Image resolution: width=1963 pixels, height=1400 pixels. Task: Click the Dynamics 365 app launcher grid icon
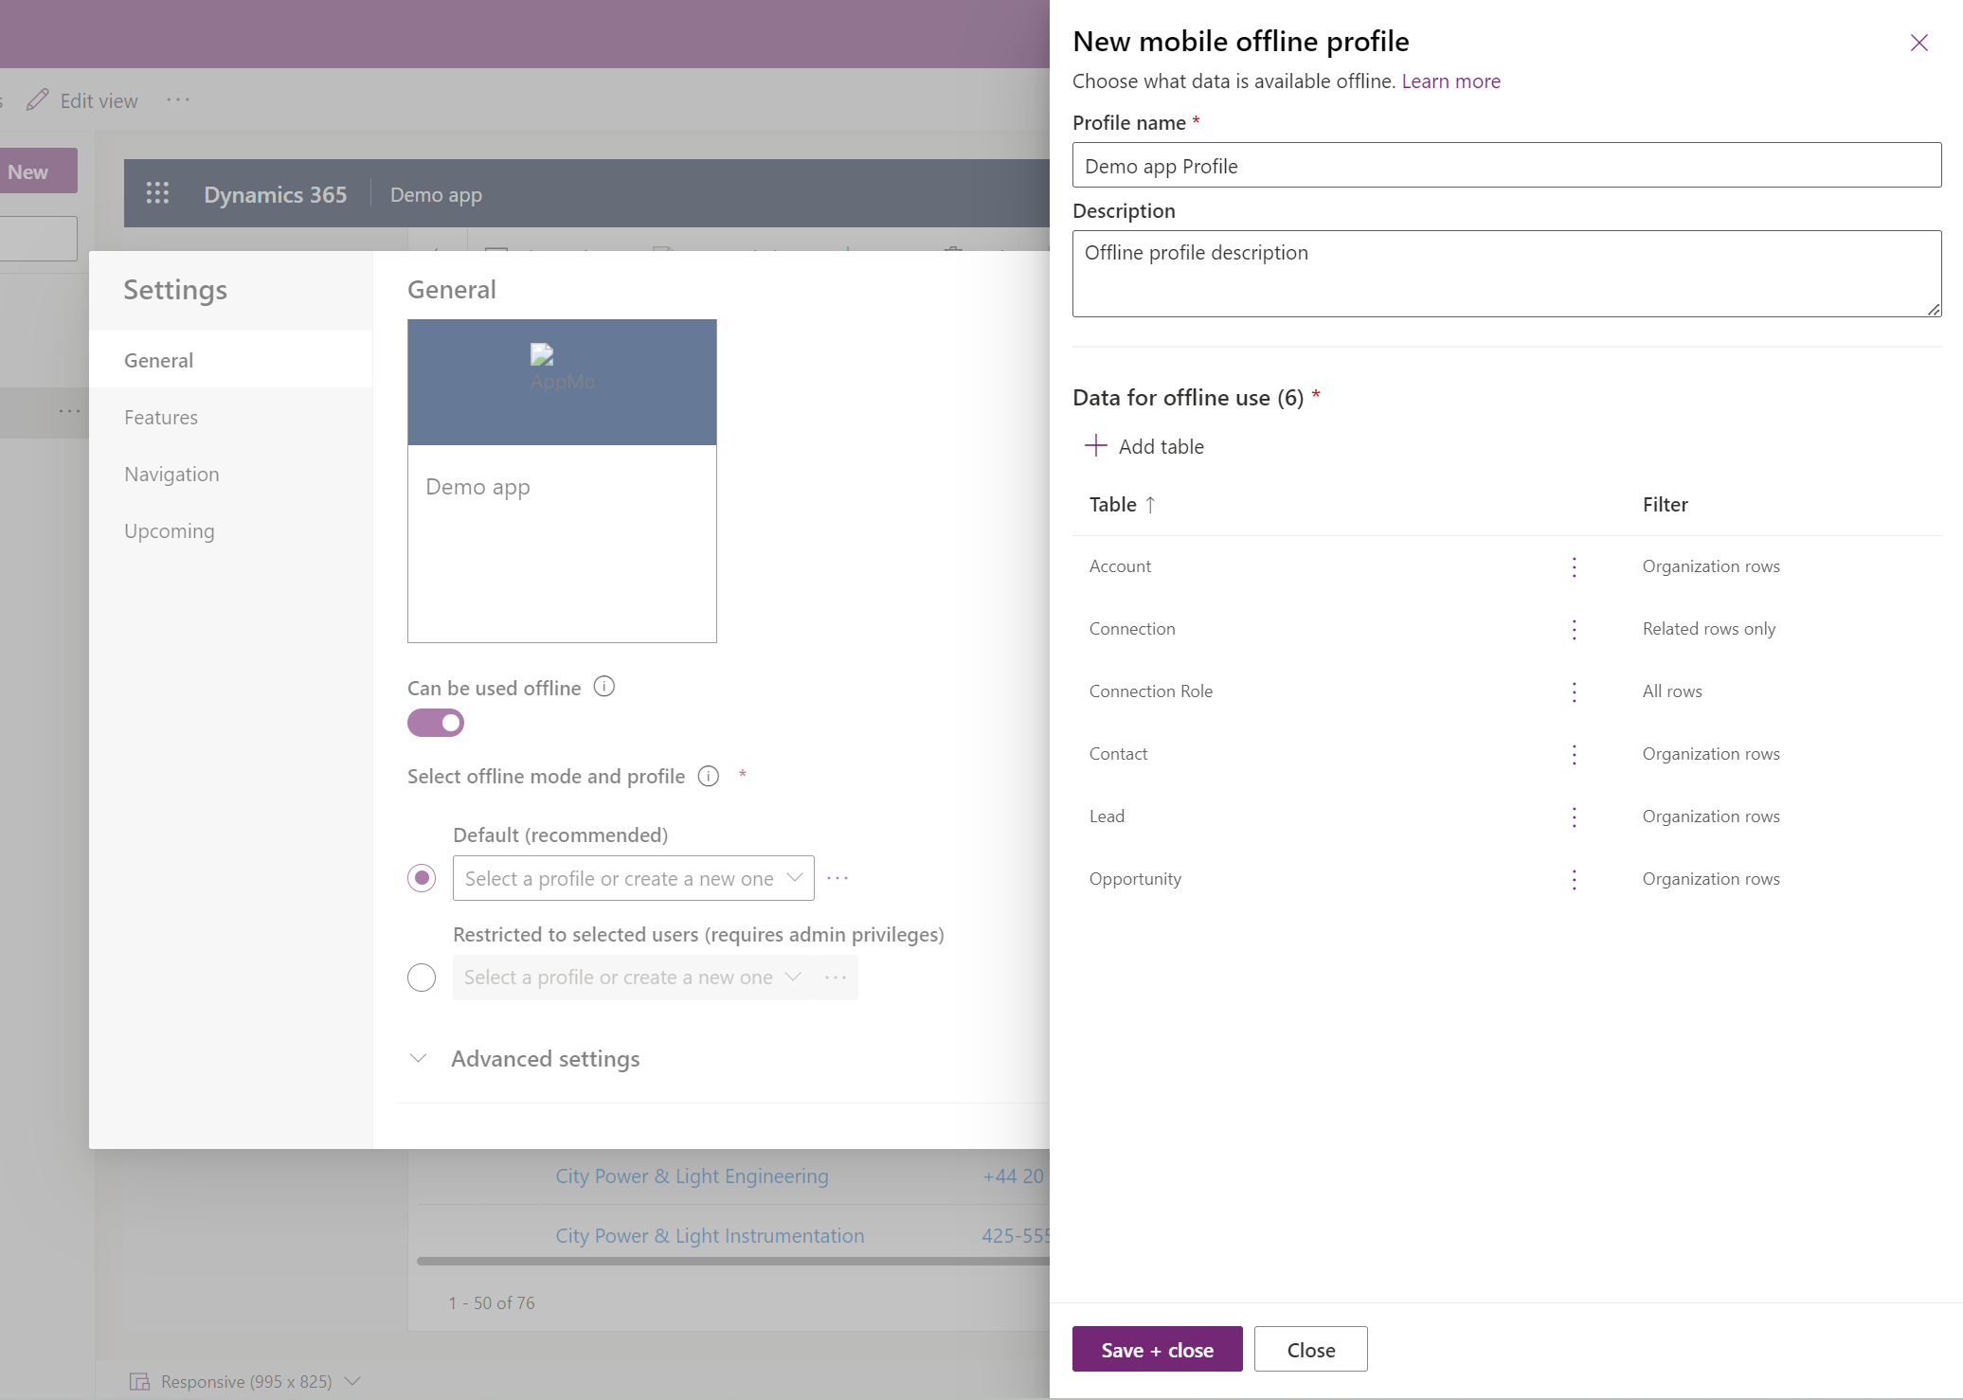[x=156, y=192]
